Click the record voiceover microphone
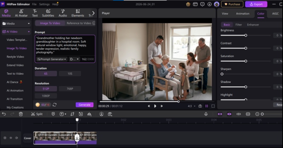The height and width of the screenshot is (148, 283). (x=206, y=114)
